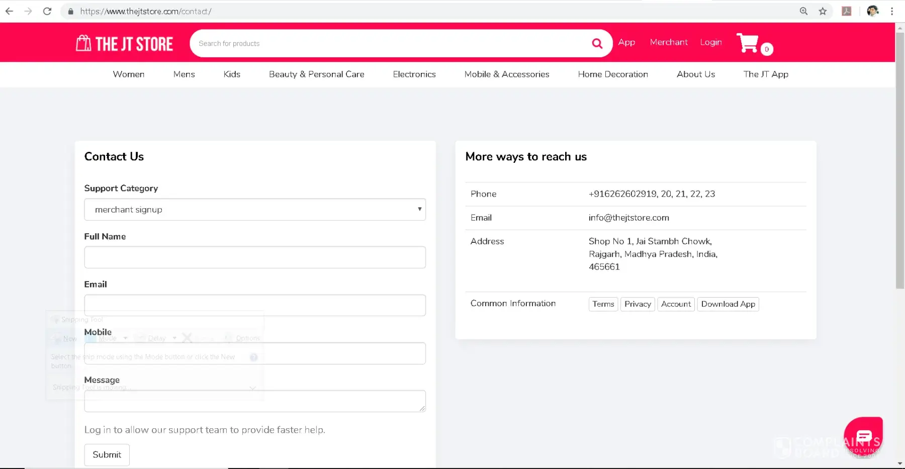905x469 pixels.
Task: Click the browser profile avatar
Action: pos(872,11)
